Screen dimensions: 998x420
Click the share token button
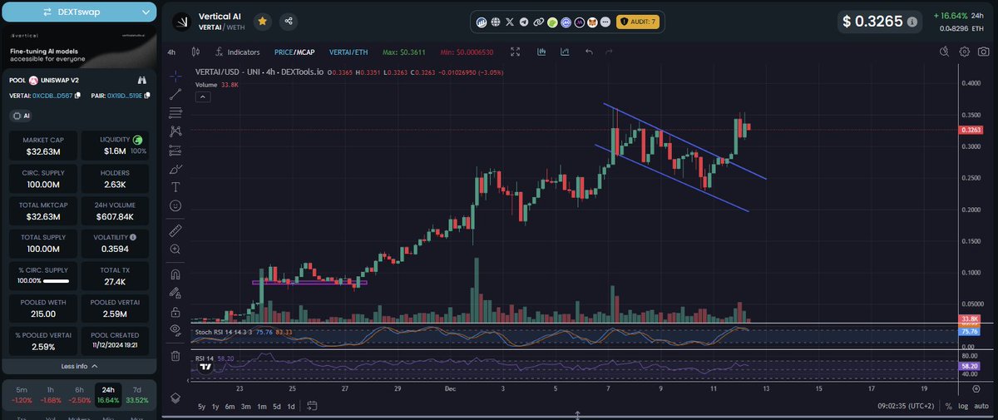tap(288, 21)
